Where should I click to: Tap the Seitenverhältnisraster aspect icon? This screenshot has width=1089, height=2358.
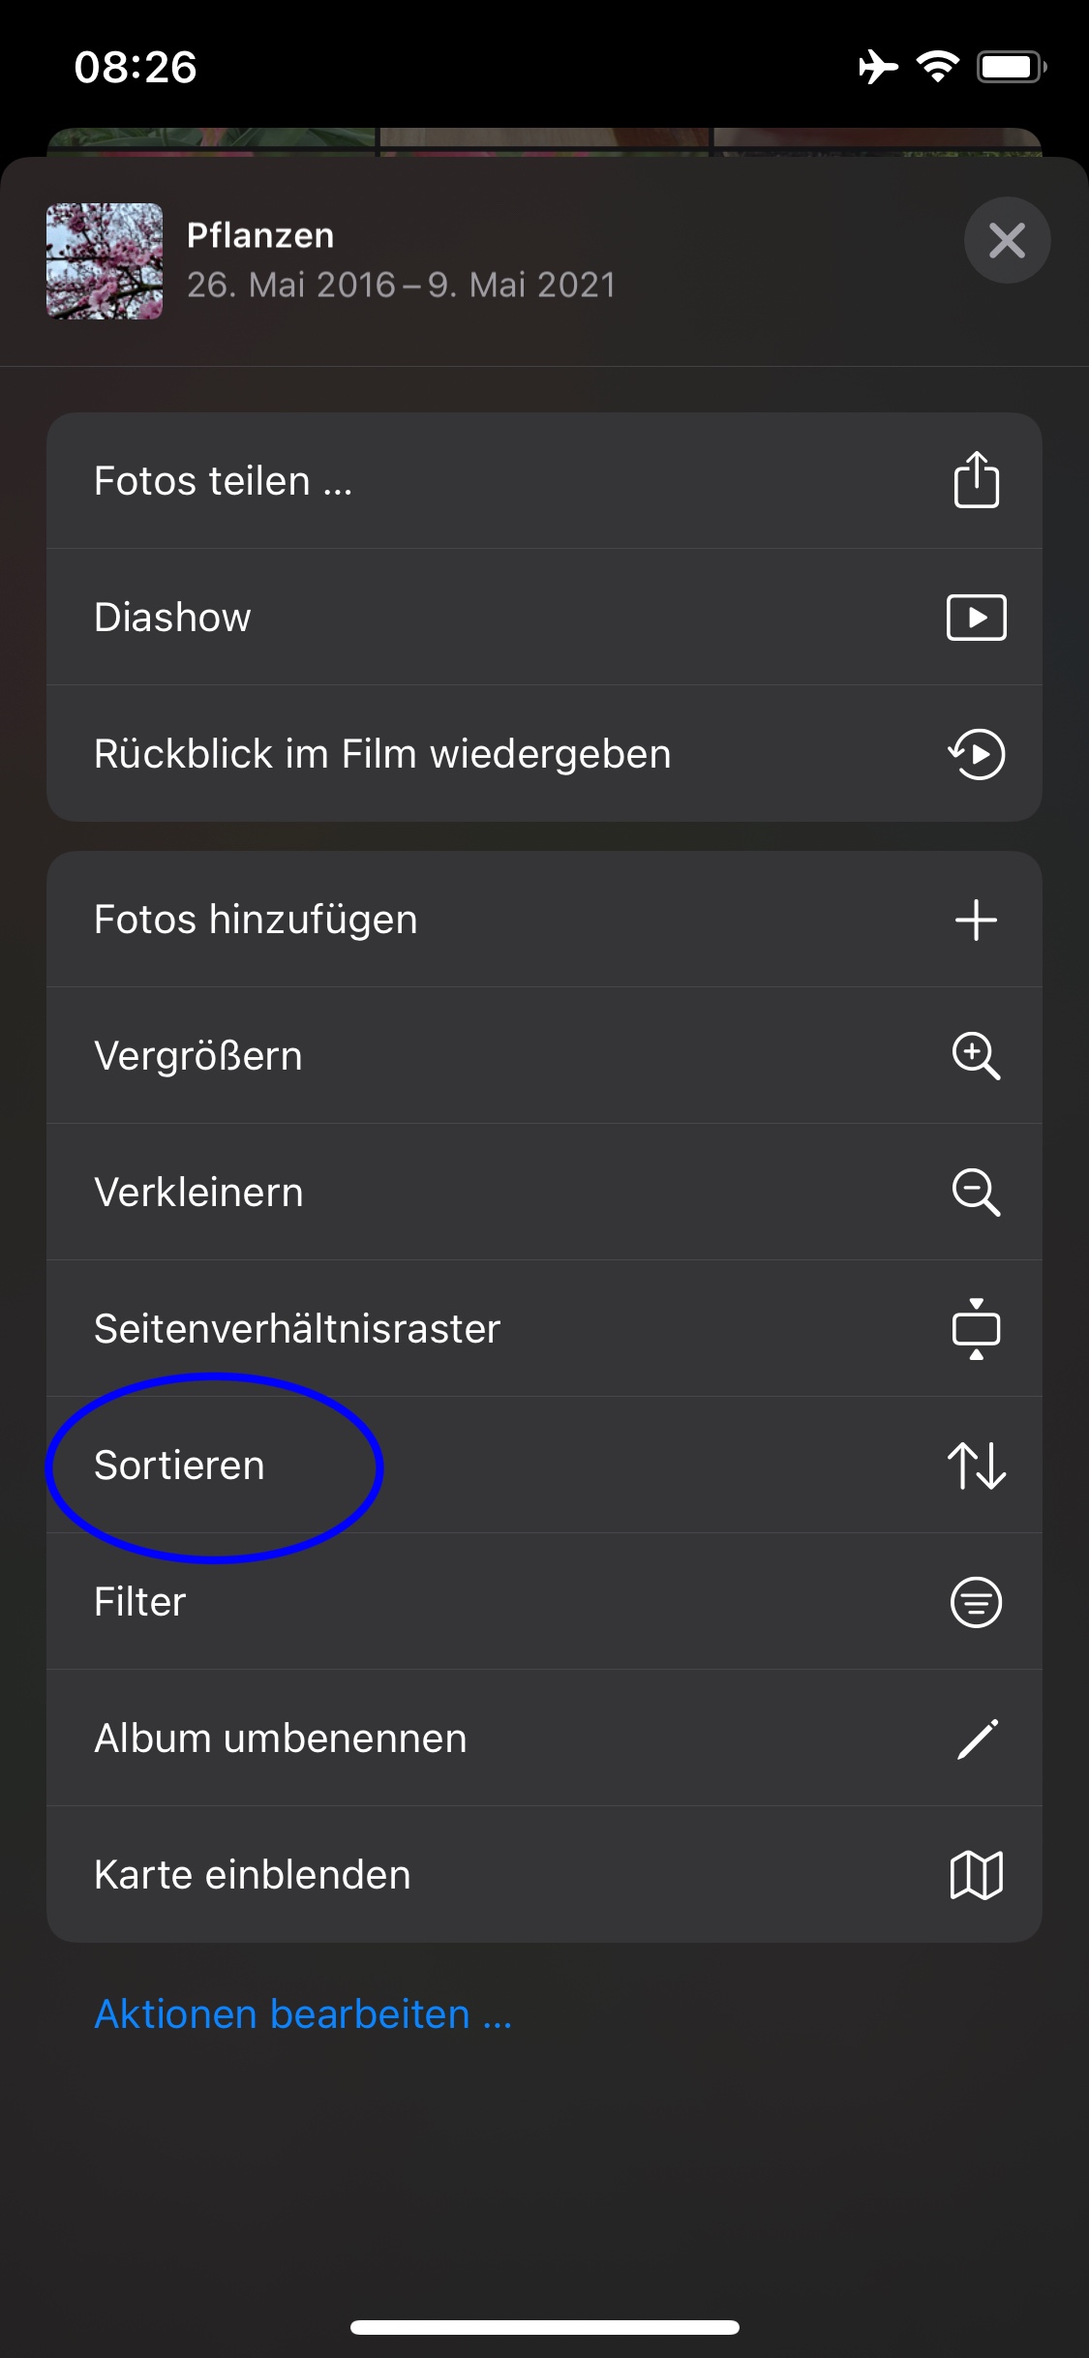point(976,1329)
